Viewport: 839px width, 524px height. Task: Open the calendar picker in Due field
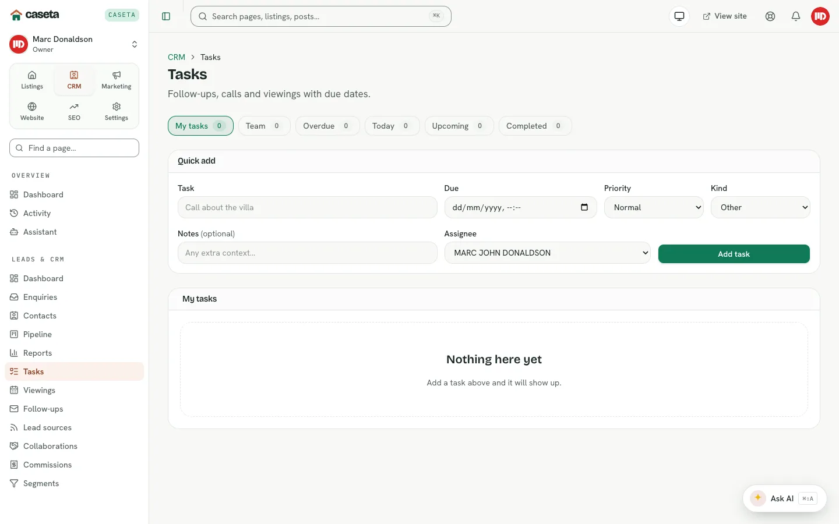point(584,207)
